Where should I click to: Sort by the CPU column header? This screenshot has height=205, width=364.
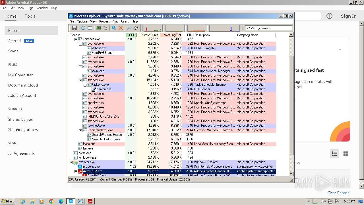[x=131, y=35]
